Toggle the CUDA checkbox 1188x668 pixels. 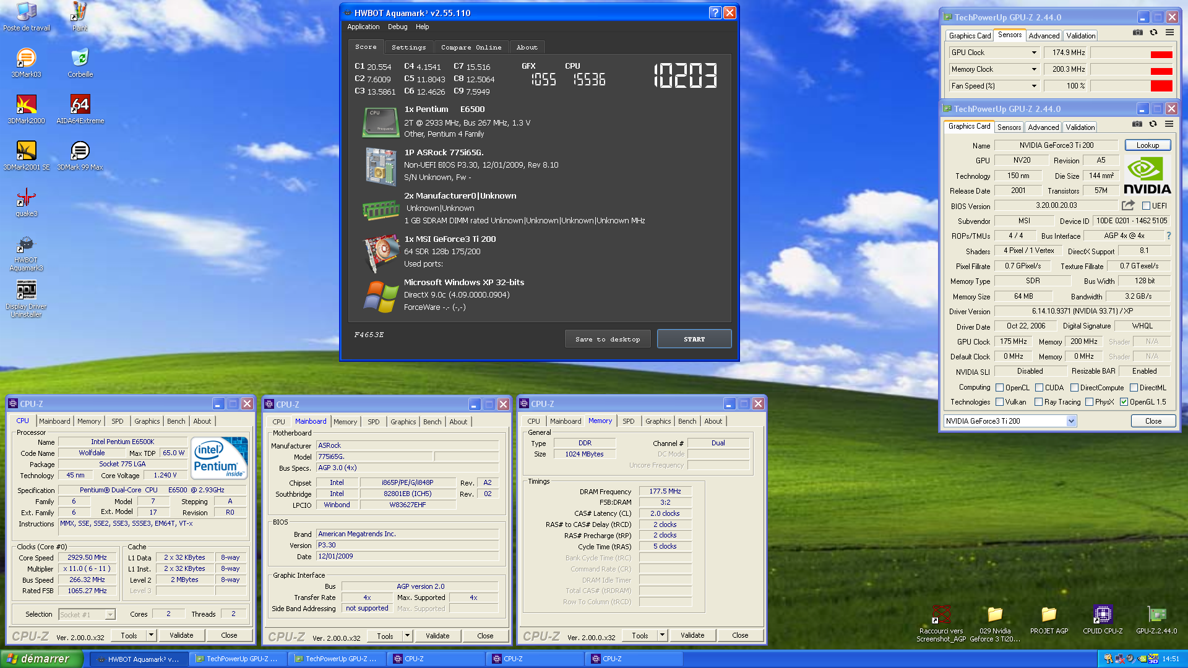1039,388
